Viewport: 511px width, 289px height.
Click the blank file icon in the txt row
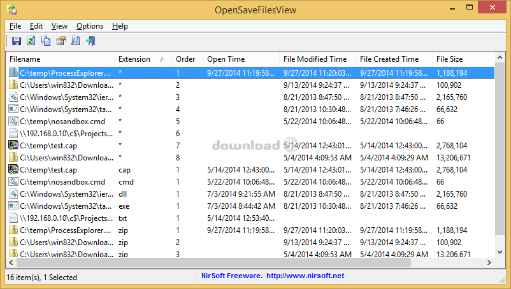(x=13, y=218)
